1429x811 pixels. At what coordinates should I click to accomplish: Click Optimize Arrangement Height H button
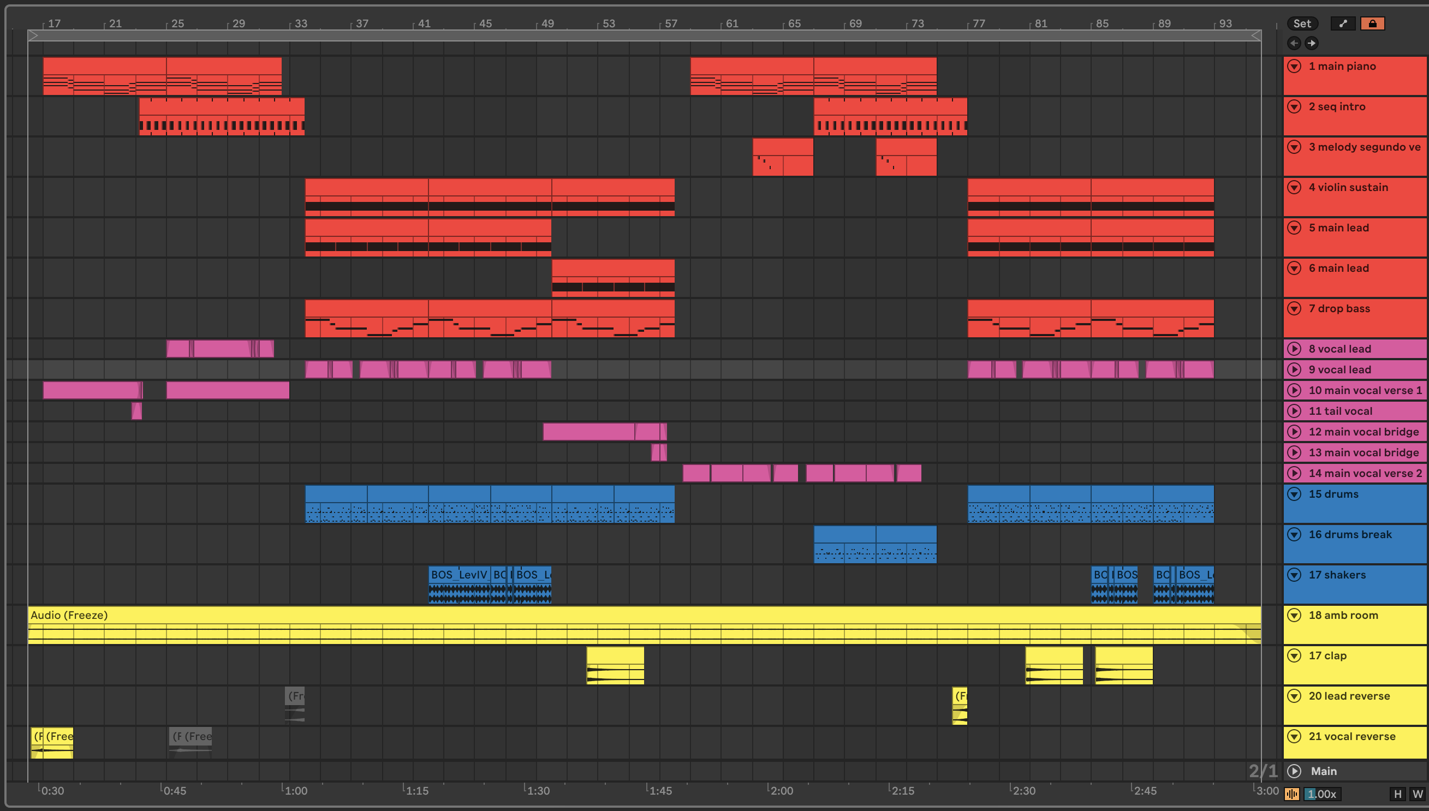1397,794
